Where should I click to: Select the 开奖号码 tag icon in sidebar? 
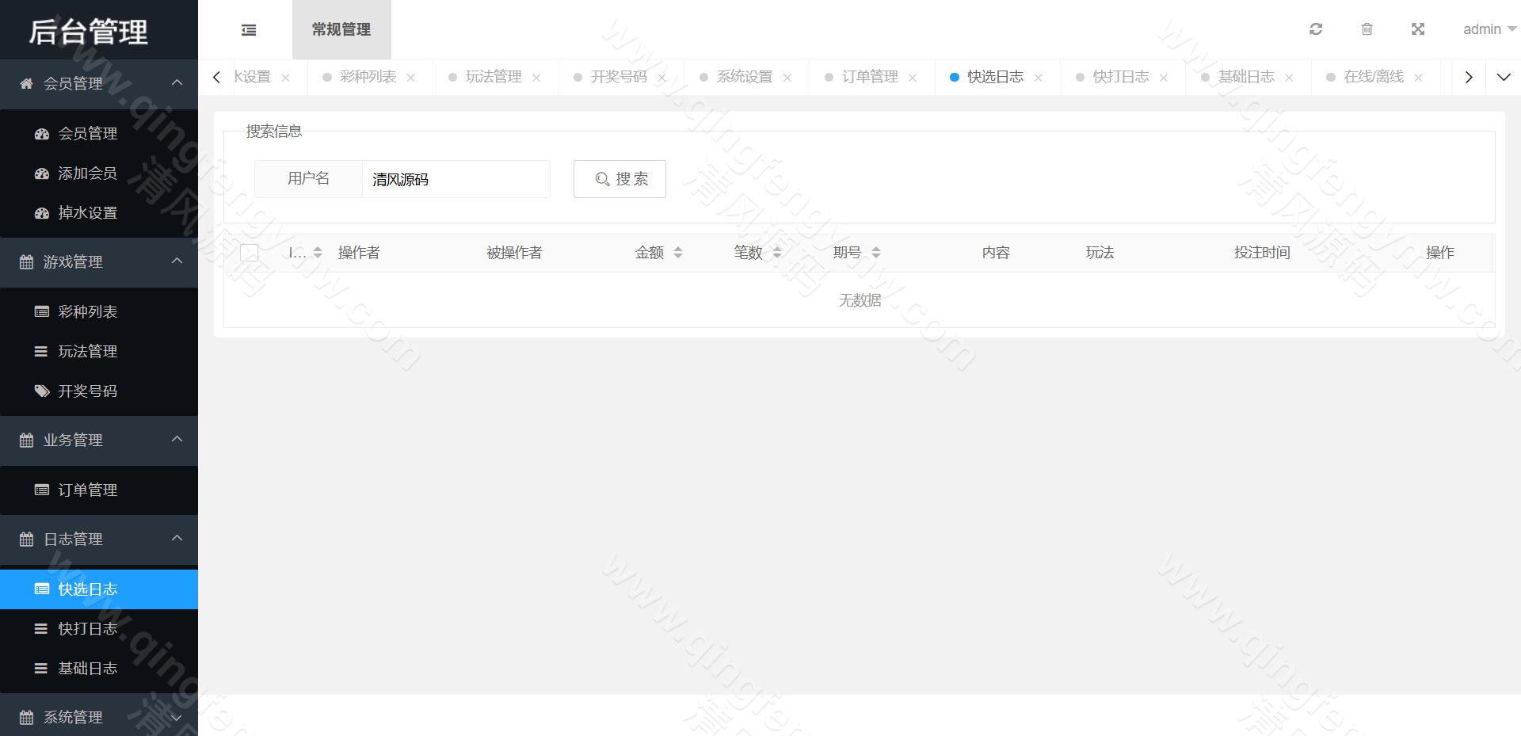pos(42,391)
